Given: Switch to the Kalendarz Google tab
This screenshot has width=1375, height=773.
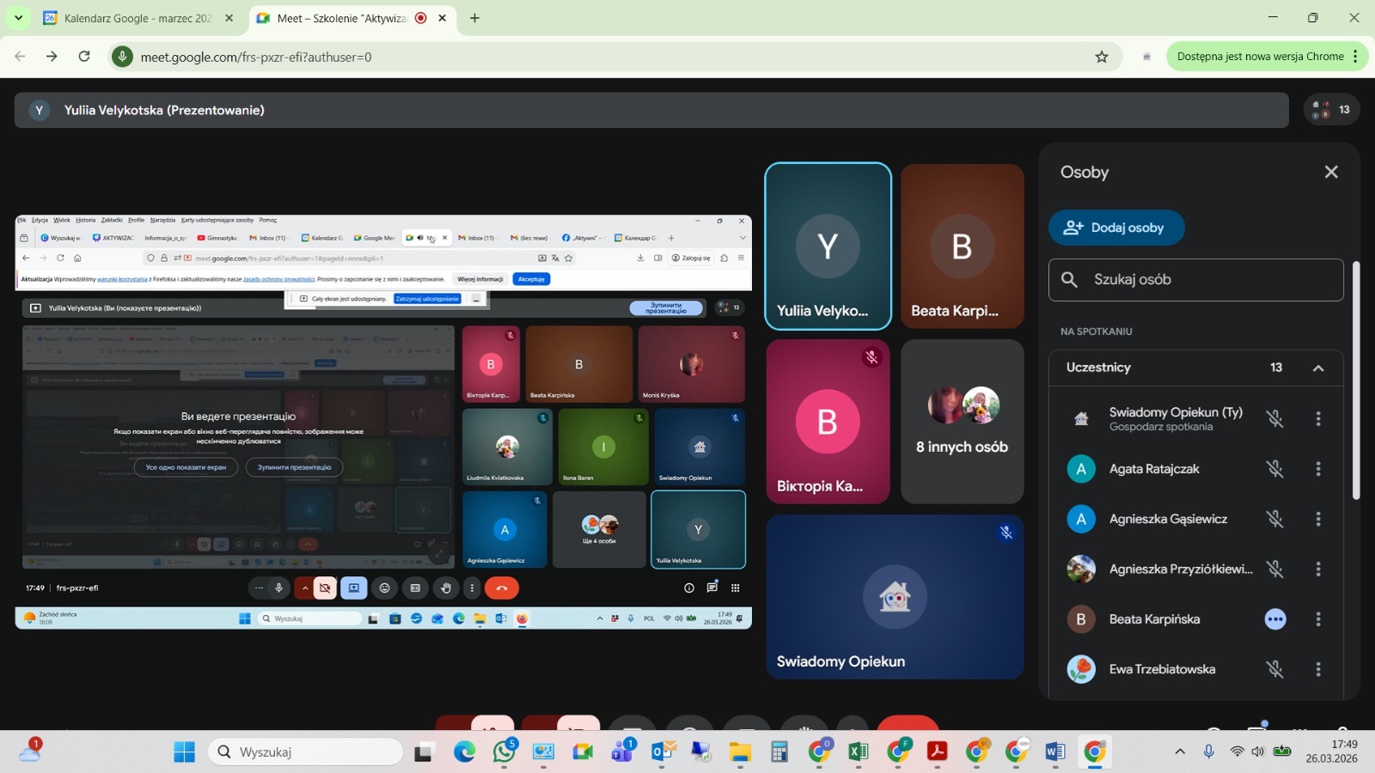Looking at the screenshot, I should pyautogui.click(x=137, y=18).
